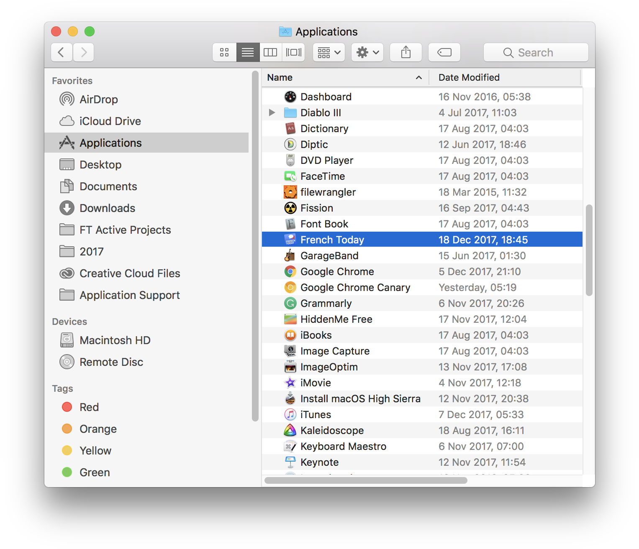Select the GarageBand app icon
The image size is (639, 549).
290,255
